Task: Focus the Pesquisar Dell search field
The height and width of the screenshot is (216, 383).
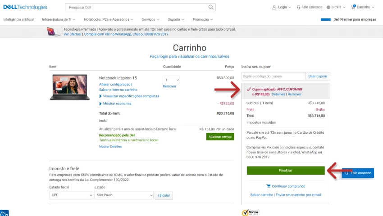Action: pyautogui.click(x=137, y=7)
